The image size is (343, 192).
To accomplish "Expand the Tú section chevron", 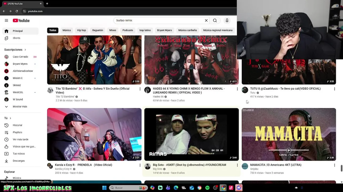I will (10, 118).
